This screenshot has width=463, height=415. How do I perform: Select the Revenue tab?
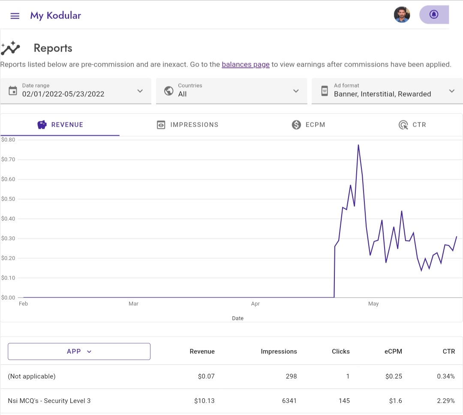pos(60,125)
